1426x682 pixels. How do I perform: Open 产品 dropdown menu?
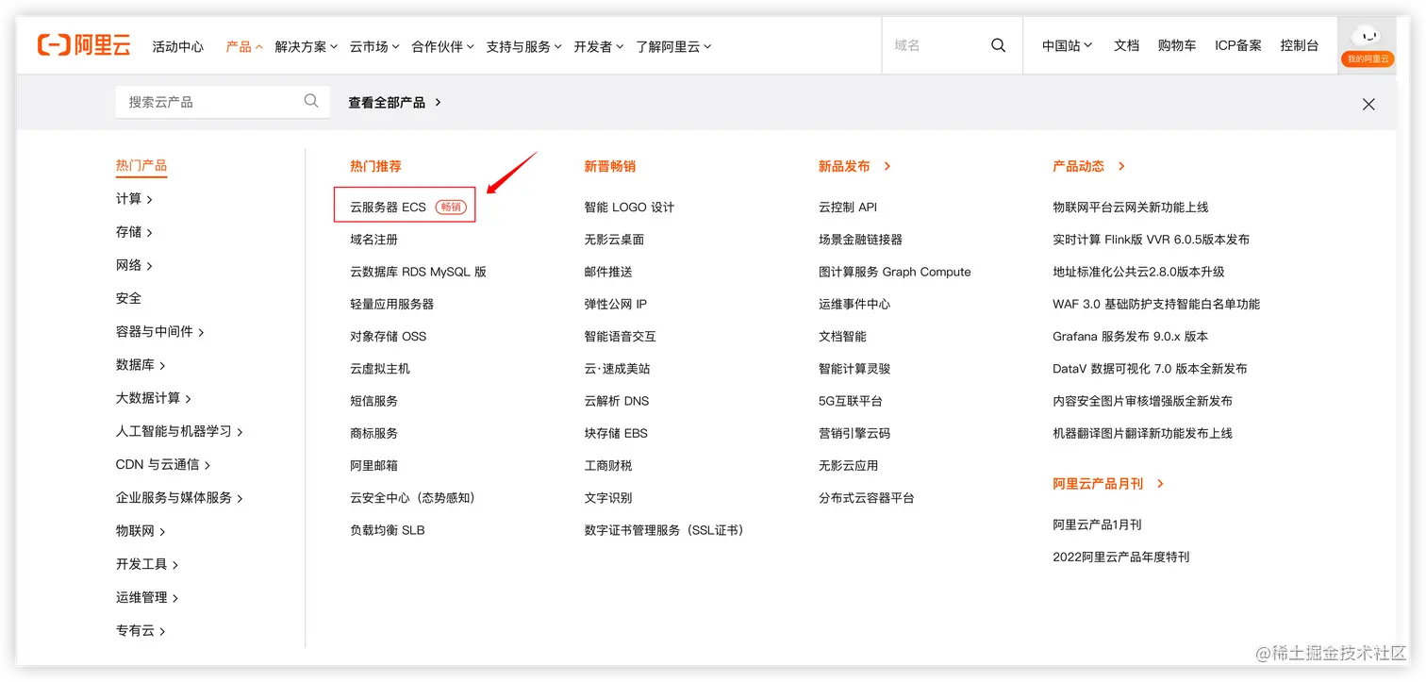point(244,46)
